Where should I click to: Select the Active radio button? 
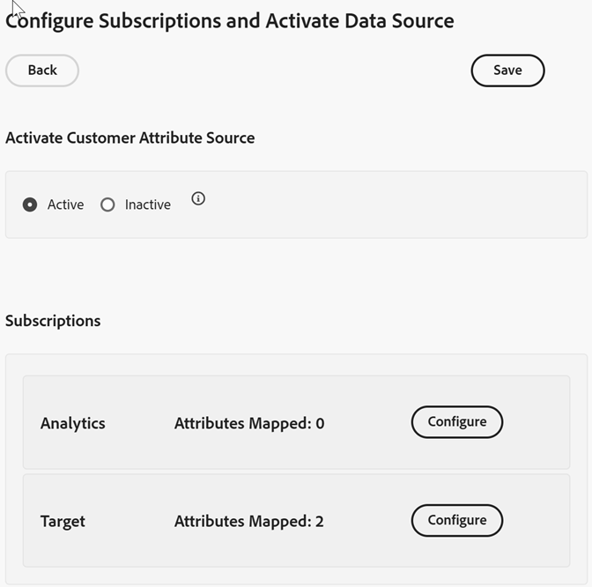point(30,204)
